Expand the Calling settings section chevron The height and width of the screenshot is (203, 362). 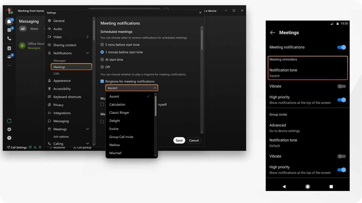[87, 144]
